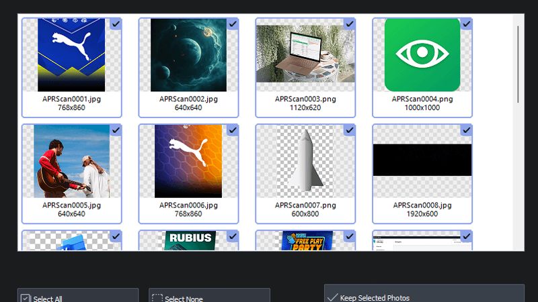The width and height of the screenshot is (538, 302).
Task: Click the APRScan0004.png file name
Action: 422,99
